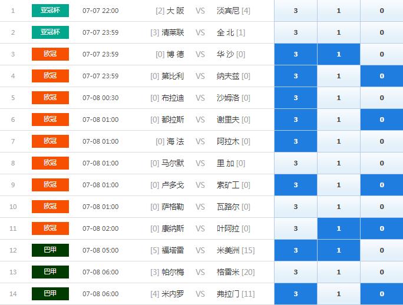Click option 0 for 米内罗 vs 弗拉门
Image resolution: width=403 pixels, height=305 pixels.
(x=382, y=294)
